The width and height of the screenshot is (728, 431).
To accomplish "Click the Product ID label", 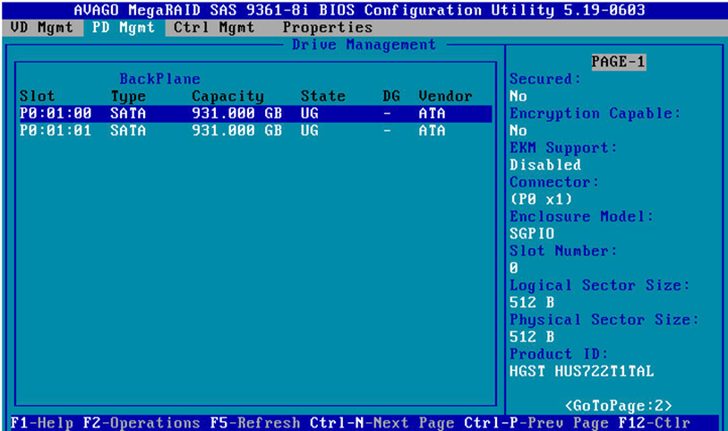I will pyautogui.click(x=559, y=354).
